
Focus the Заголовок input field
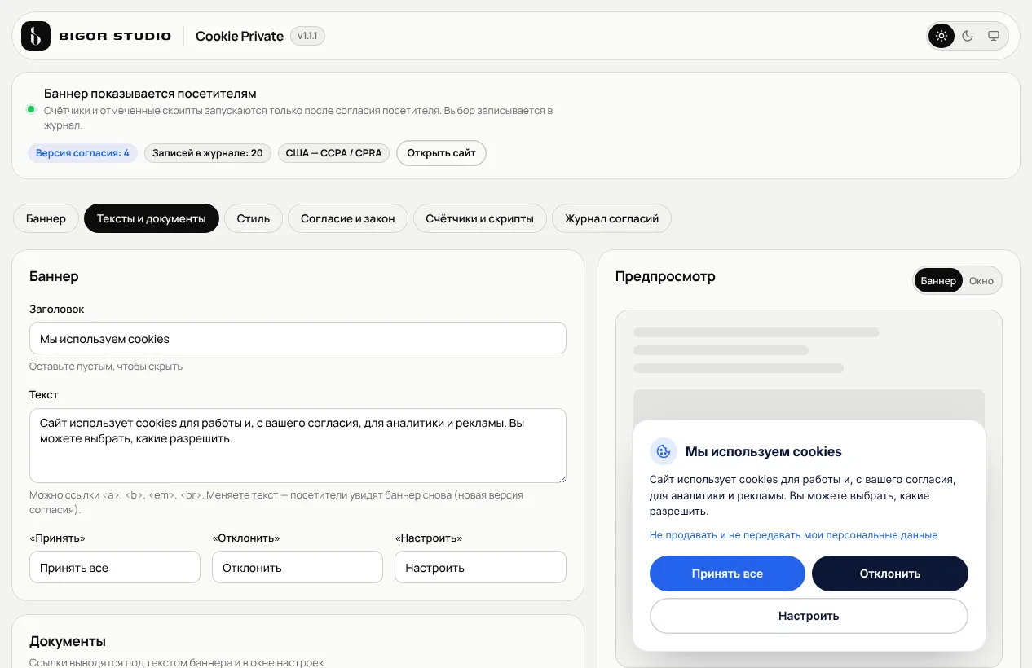[x=298, y=338]
